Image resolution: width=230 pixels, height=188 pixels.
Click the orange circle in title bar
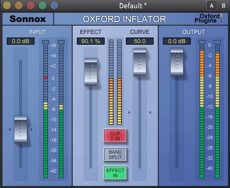click(x=19, y=5)
